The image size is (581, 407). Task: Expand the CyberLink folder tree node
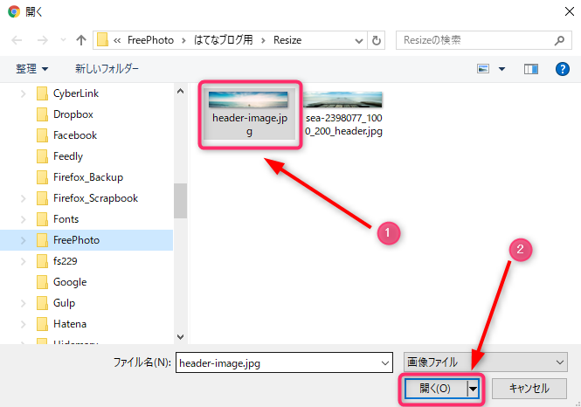[x=23, y=93]
